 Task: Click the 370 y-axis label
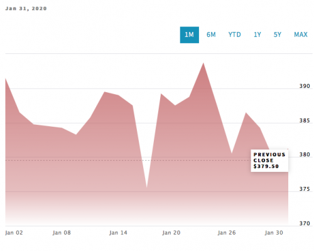coord(305,223)
